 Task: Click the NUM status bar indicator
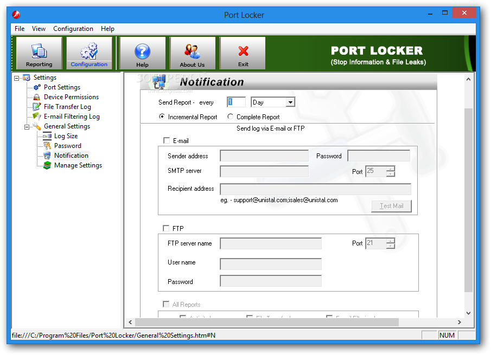[447, 335]
